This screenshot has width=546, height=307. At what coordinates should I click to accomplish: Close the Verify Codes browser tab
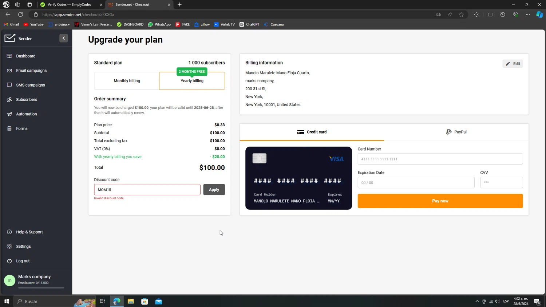101,5
